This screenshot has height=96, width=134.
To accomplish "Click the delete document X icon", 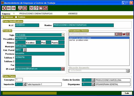I will [120, 34].
